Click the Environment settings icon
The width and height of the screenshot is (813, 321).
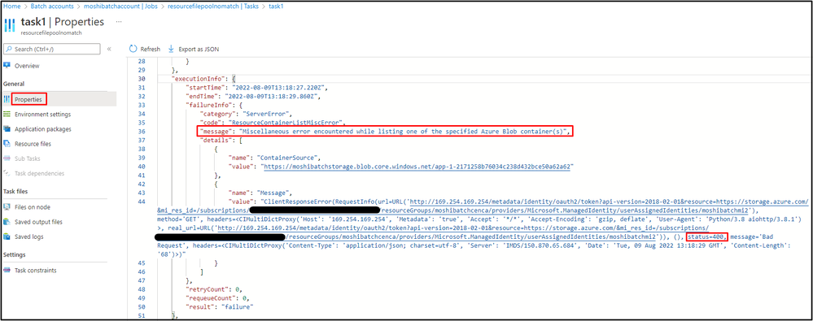click(x=7, y=114)
